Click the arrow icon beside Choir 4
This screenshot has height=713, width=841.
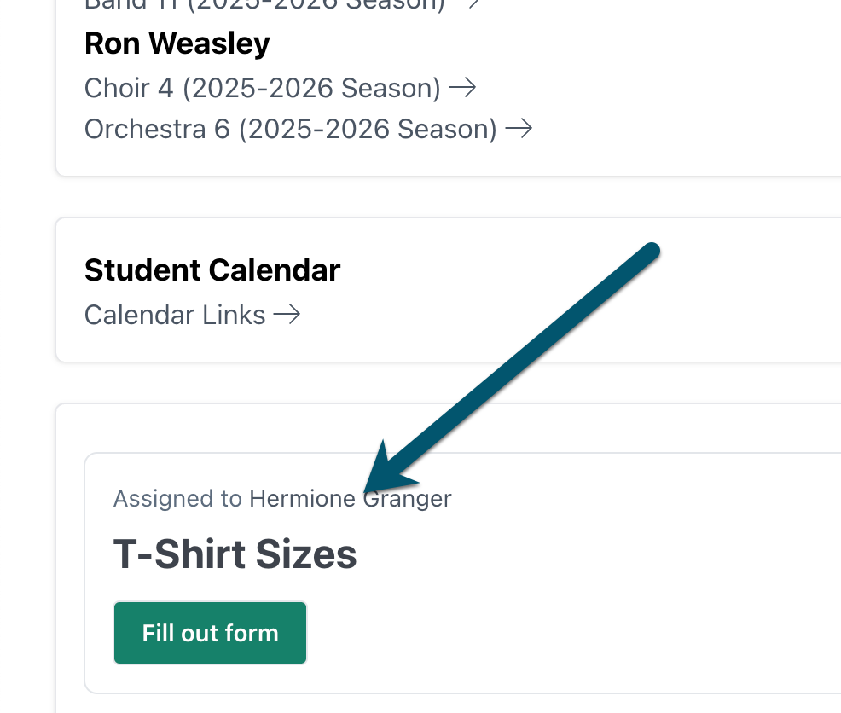click(x=462, y=87)
